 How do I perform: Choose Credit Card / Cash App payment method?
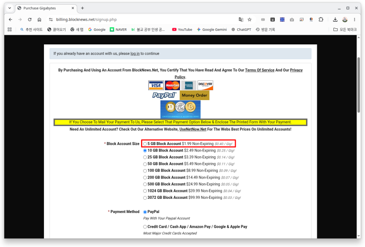[x=145, y=227]
